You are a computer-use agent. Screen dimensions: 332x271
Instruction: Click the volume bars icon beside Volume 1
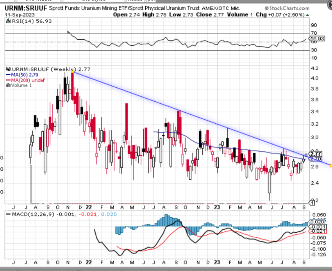pyautogui.click(x=8, y=85)
